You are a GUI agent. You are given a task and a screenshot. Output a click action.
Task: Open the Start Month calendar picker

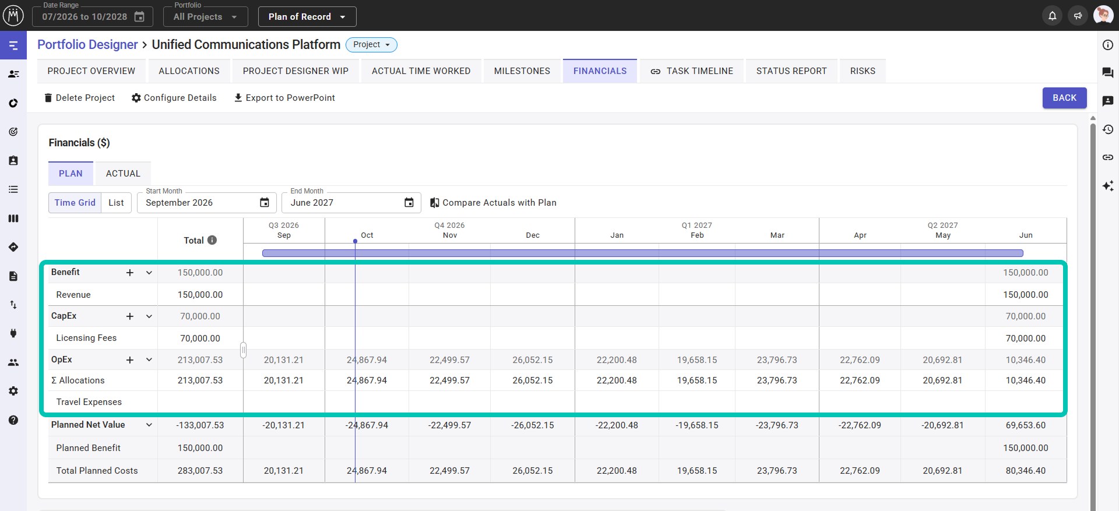click(x=265, y=203)
